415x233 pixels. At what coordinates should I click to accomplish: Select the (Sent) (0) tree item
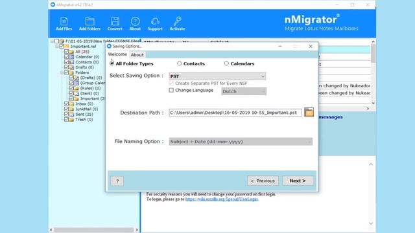(x=89, y=93)
